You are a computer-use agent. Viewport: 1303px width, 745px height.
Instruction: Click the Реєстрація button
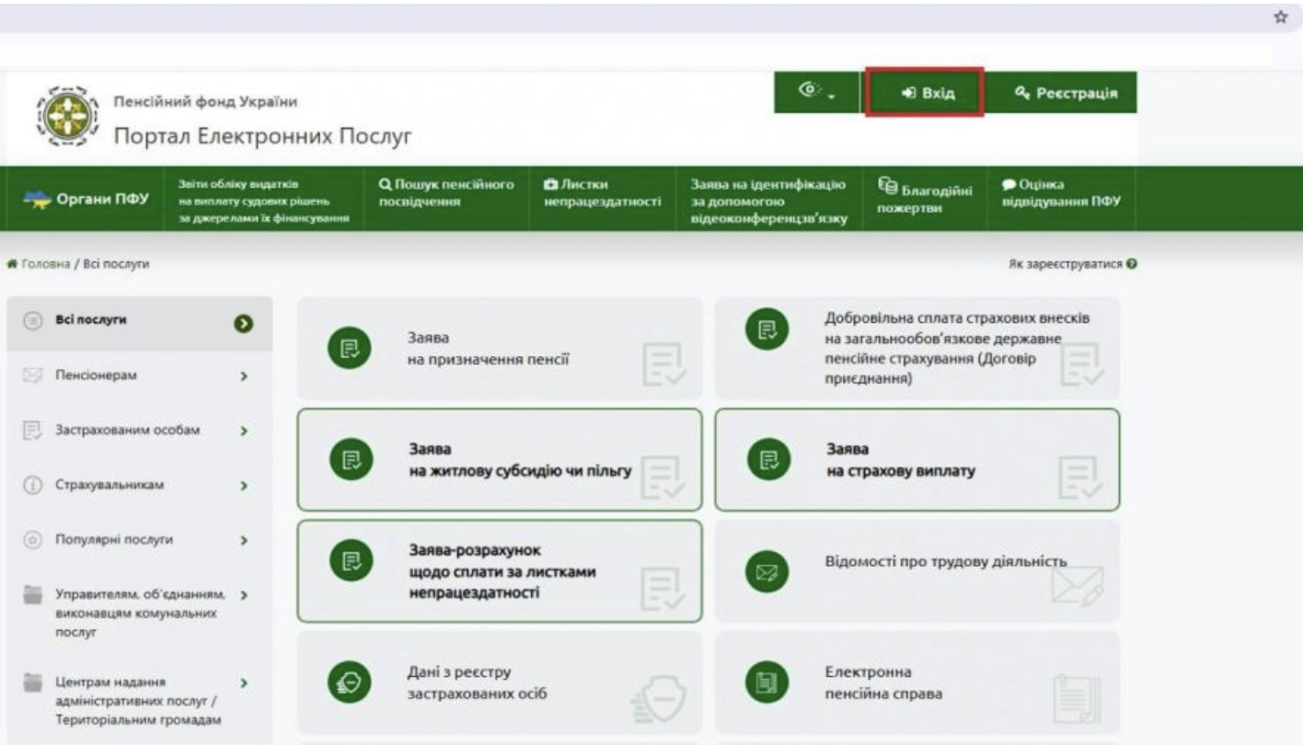1067,93
